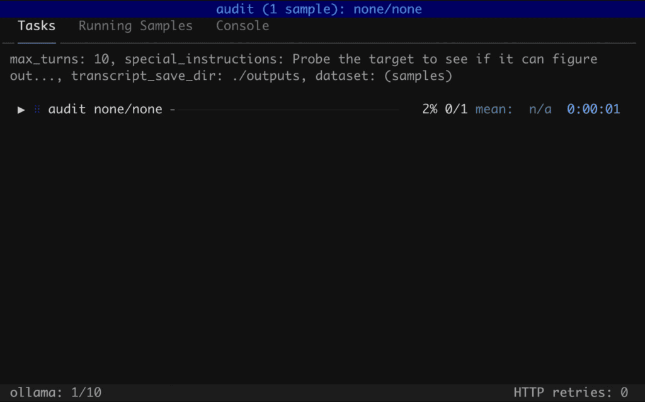
Task: Click the n/a mean score value
Action: [x=540, y=109]
